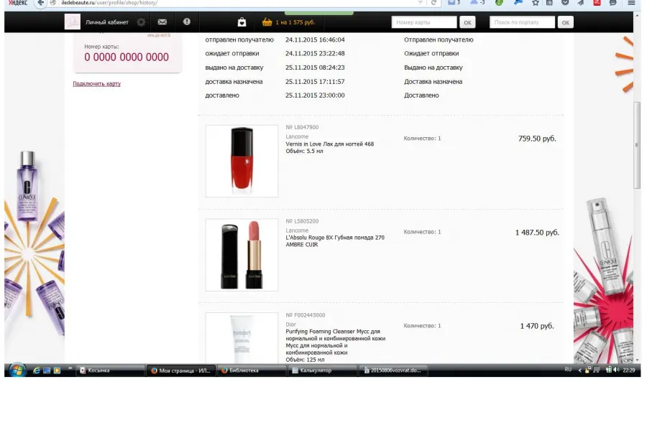Click OK button next to portal search

[x=565, y=22]
